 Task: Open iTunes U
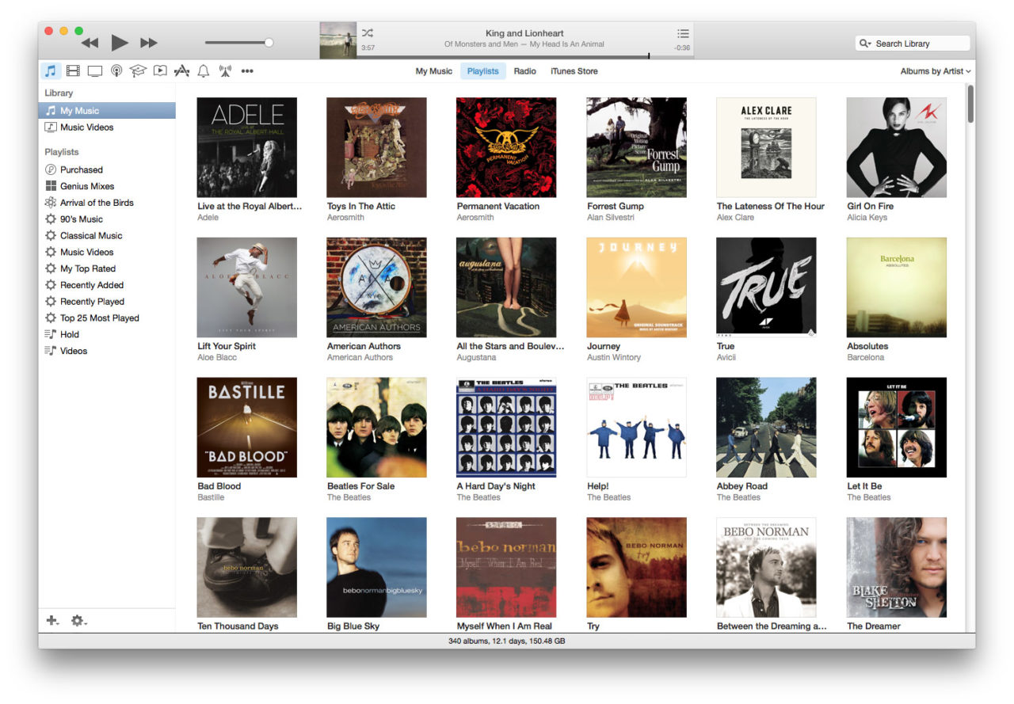pos(138,70)
